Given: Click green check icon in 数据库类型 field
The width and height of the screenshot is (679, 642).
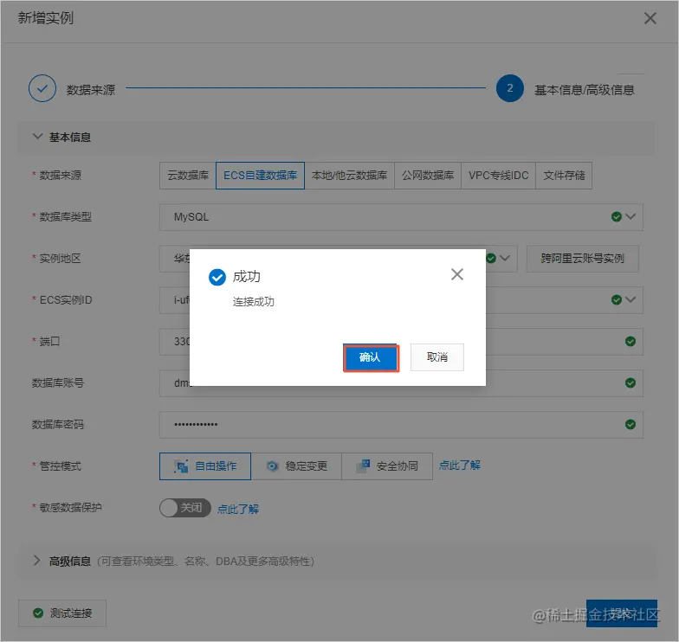Looking at the screenshot, I should click(x=617, y=216).
